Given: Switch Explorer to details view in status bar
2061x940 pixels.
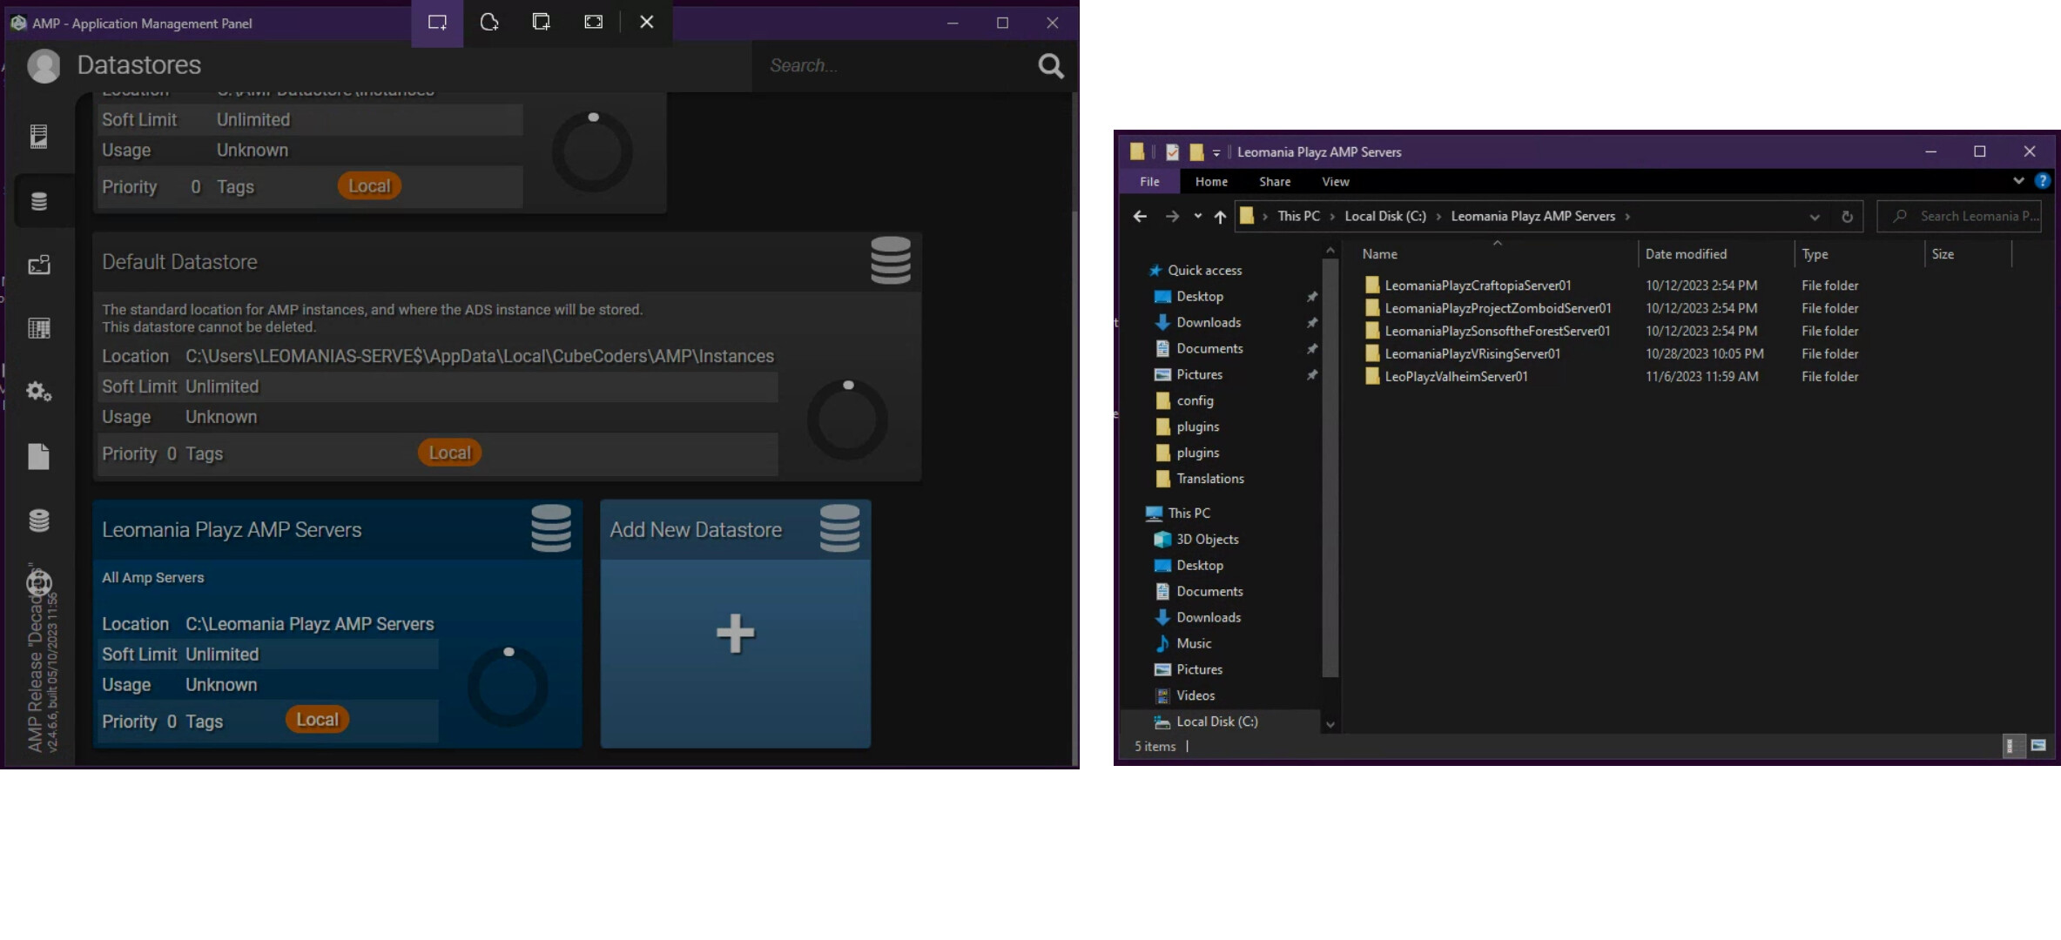Looking at the screenshot, I should click(2012, 746).
